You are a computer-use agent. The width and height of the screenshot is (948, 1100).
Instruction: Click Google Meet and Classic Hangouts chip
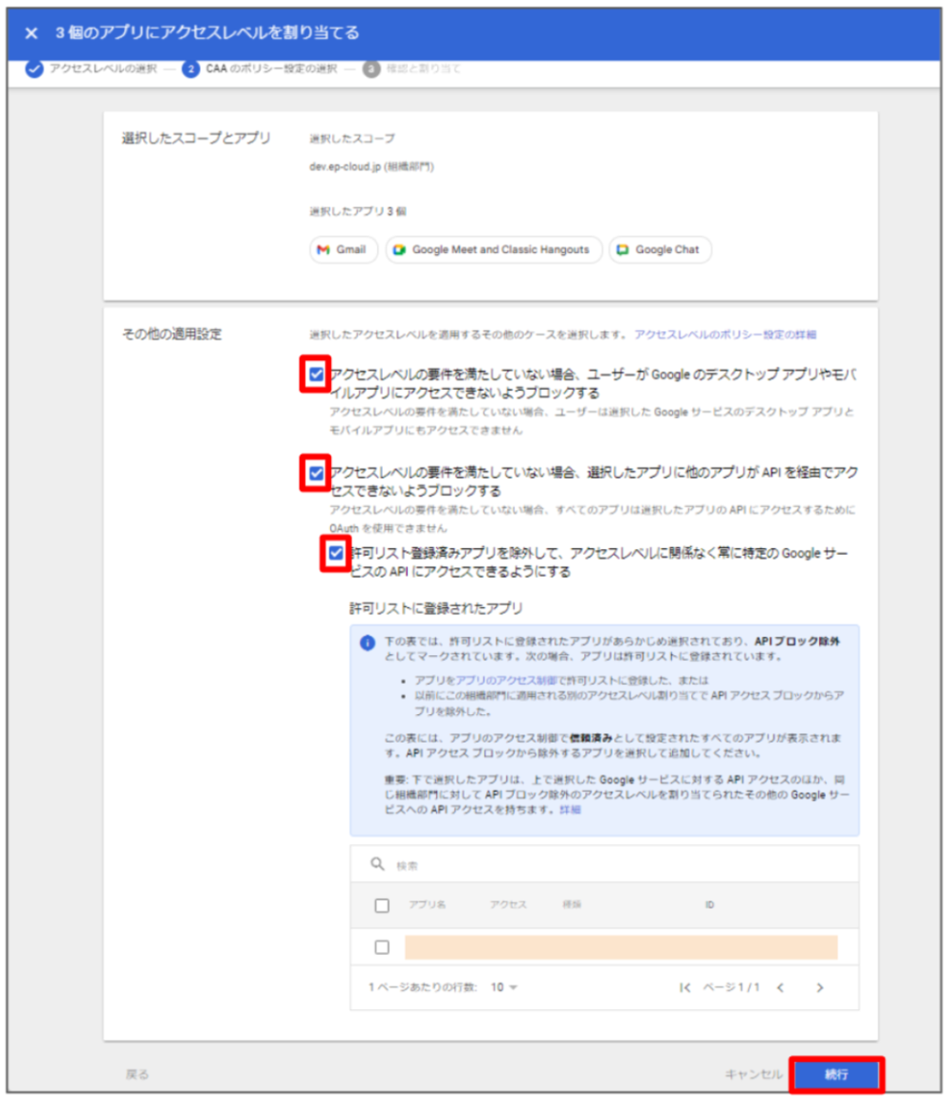494,249
